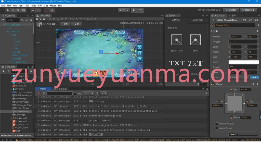Open the white node Color swatch
The image size is (261, 142).
[x=244, y=62]
